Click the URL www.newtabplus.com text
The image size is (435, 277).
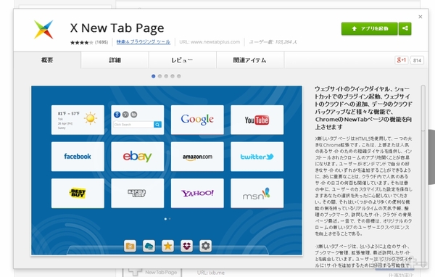coord(210,42)
